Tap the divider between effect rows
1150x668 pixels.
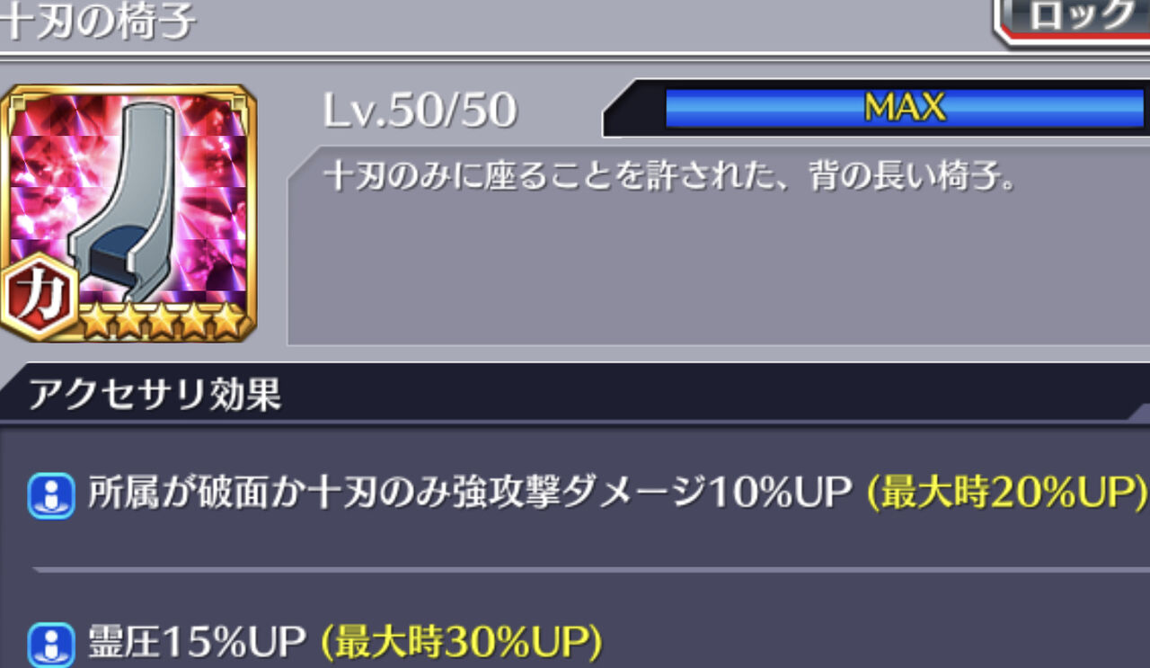pos(591,569)
